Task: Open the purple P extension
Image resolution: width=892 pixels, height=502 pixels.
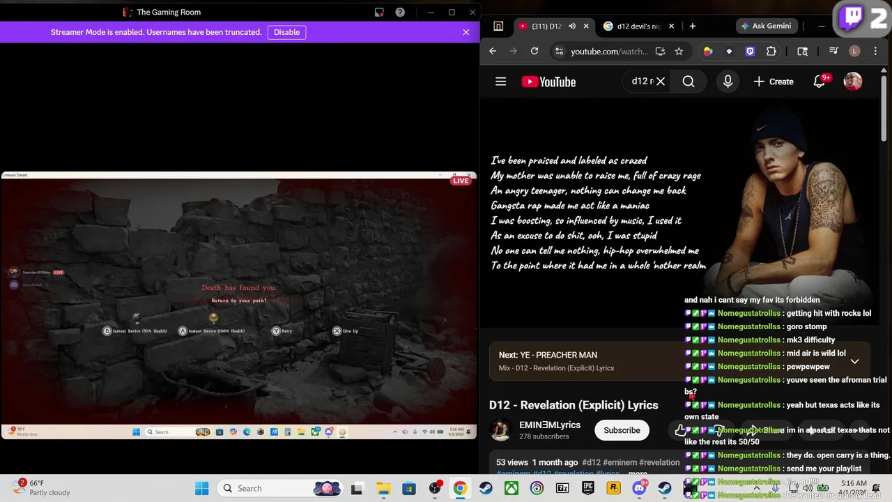Action: (750, 51)
